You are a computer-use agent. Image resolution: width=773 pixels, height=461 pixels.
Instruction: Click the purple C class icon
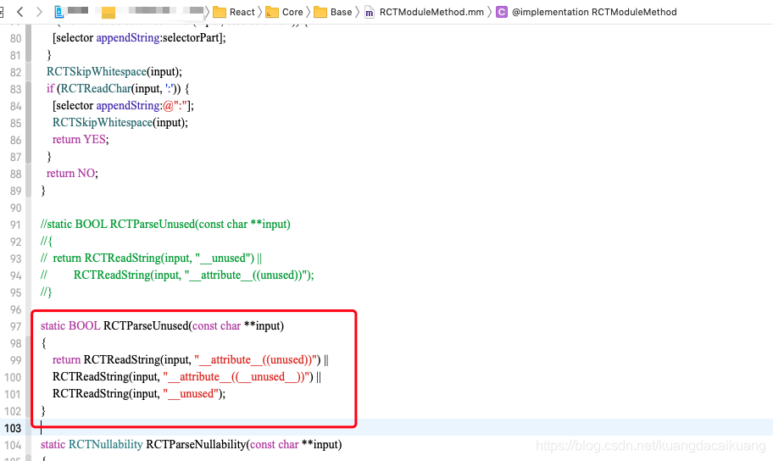502,12
